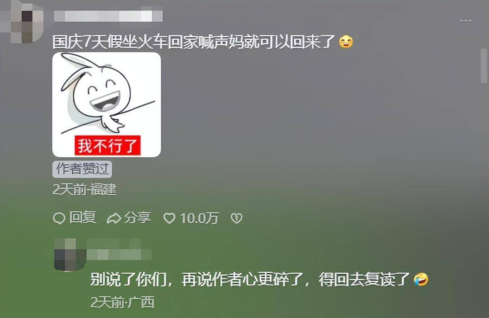Click the share arrow icon

point(113,218)
